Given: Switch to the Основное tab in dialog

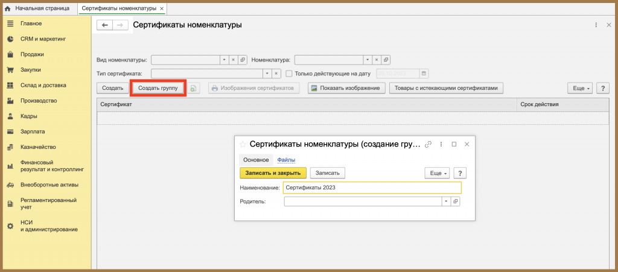Looking at the screenshot, I should pos(256,160).
